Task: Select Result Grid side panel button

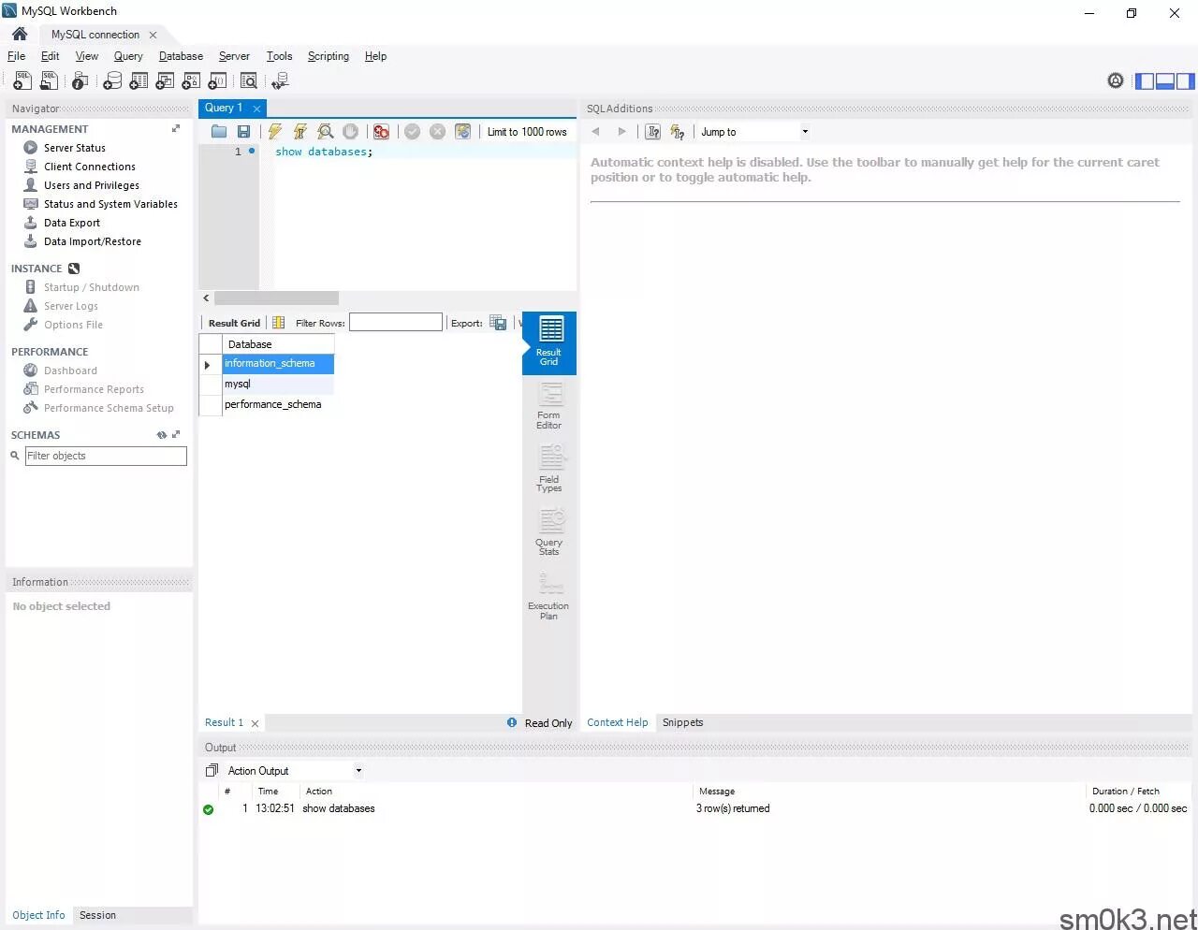Action: tap(548, 342)
